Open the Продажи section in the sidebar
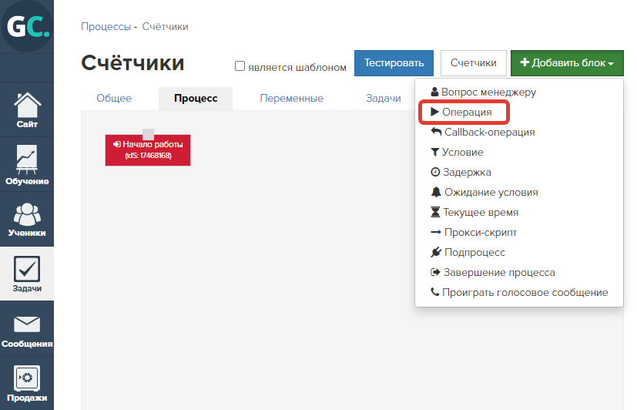Screen dimensions: 637x410 tap(27, 383)
